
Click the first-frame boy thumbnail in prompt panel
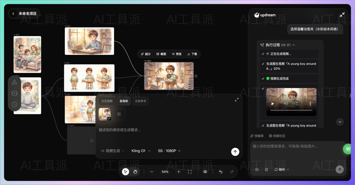(105, 114)
